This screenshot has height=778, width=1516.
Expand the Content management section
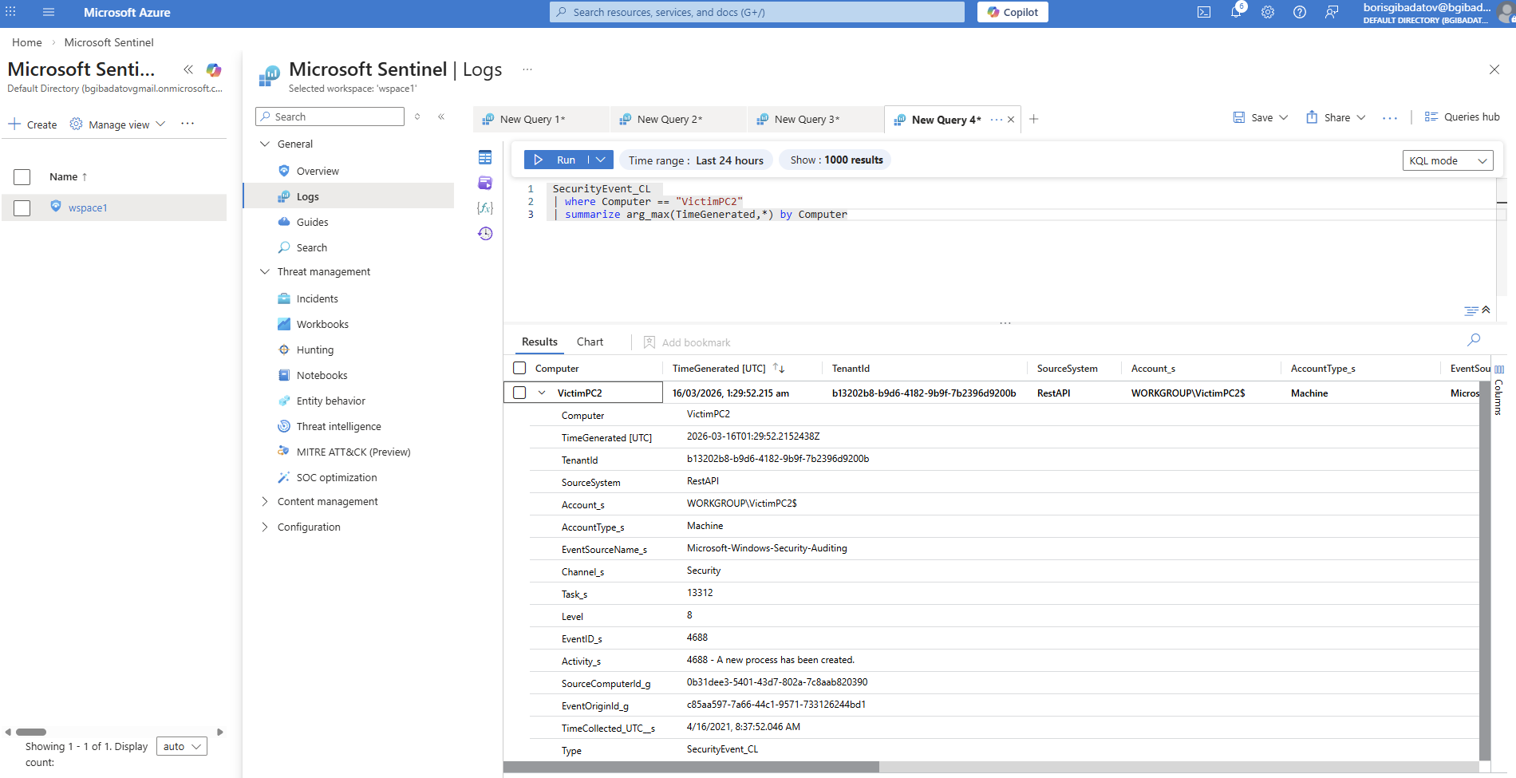pyautogui.click(x=265, y=502)
